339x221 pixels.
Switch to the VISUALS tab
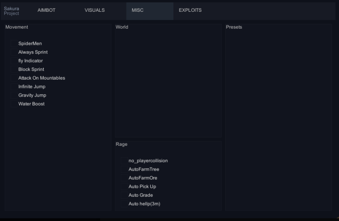(95, 10)
